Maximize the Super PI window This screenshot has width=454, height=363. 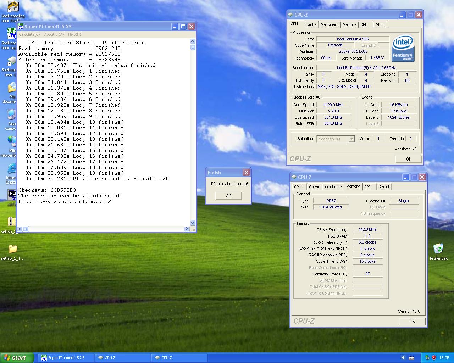[x=183, y=26]
